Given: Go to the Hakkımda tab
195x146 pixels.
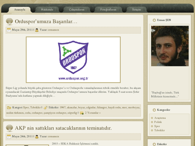Looking at the screenshot, I should pos(47,10).
